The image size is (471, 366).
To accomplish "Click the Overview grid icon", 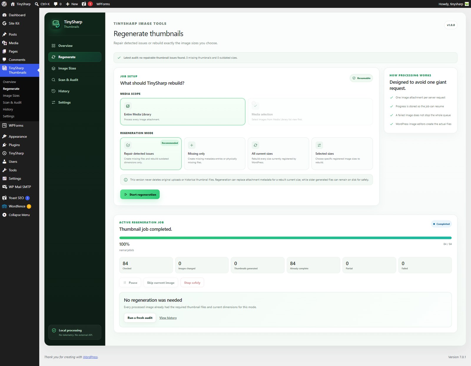I will coord(54,46).
